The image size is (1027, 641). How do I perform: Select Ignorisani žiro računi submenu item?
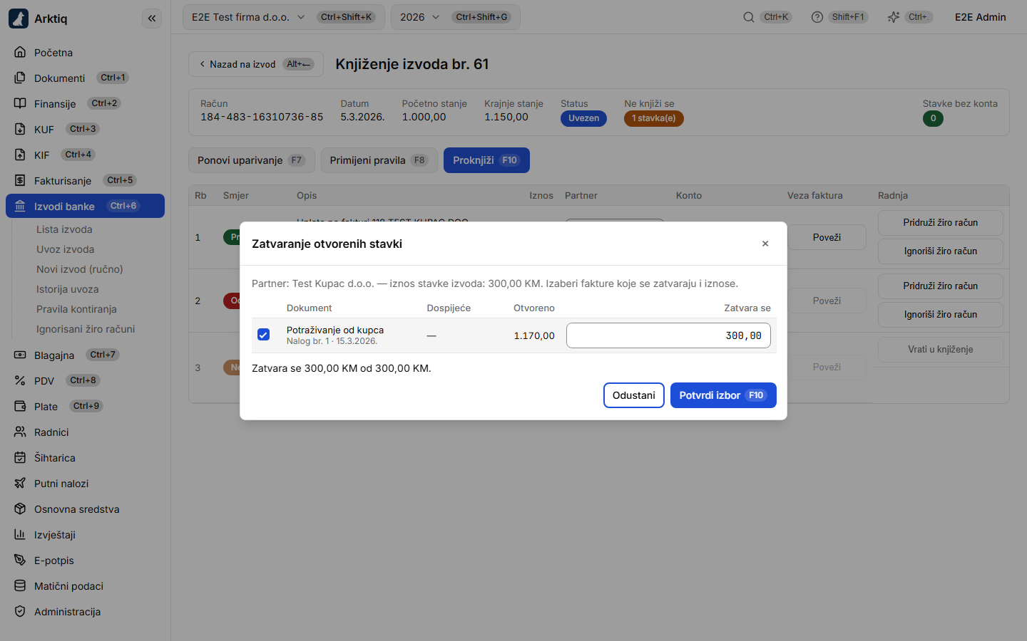click(x=86, y=329)
